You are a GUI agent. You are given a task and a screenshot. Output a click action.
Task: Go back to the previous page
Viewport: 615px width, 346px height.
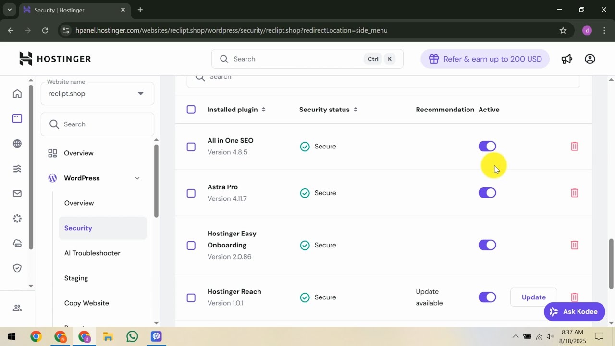(x=11, y=30)
